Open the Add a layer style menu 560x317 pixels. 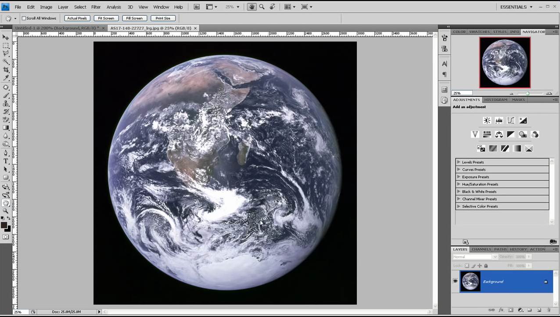click(501, 310)
